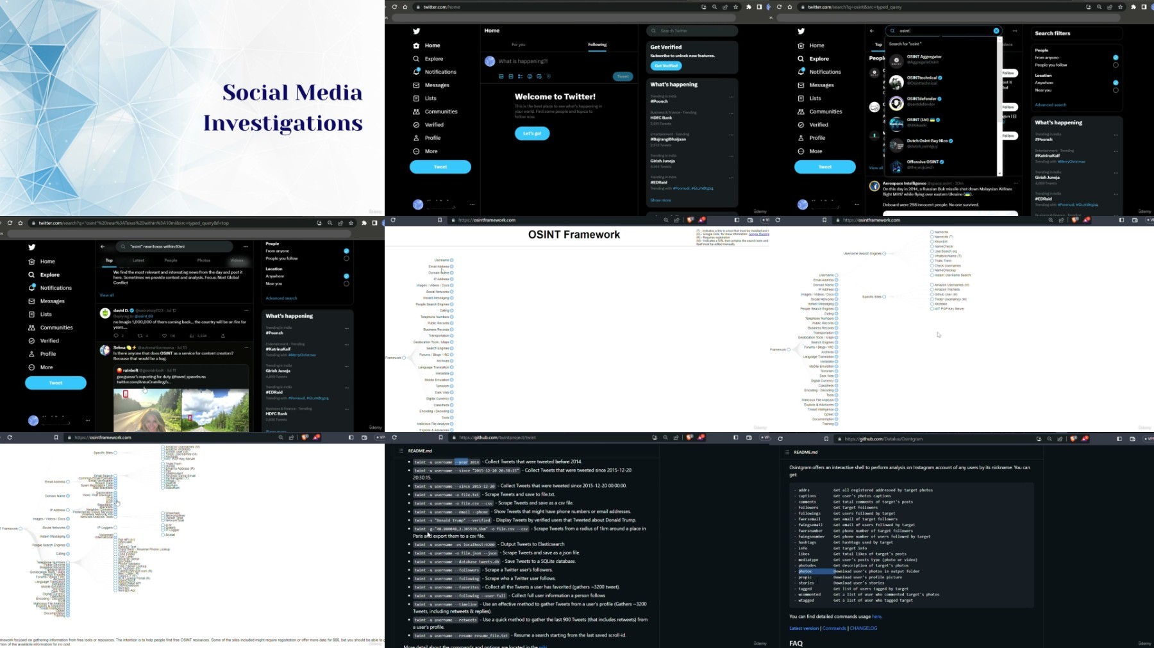Open browser extensions in the near:Texas search window
The width and height of the screenshot is (1154, 648).
pos(364,223)
